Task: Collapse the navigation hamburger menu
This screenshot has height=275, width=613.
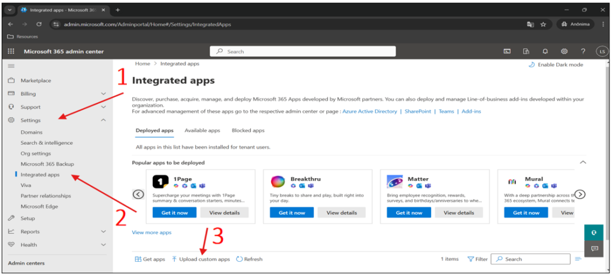Action: 11,66
